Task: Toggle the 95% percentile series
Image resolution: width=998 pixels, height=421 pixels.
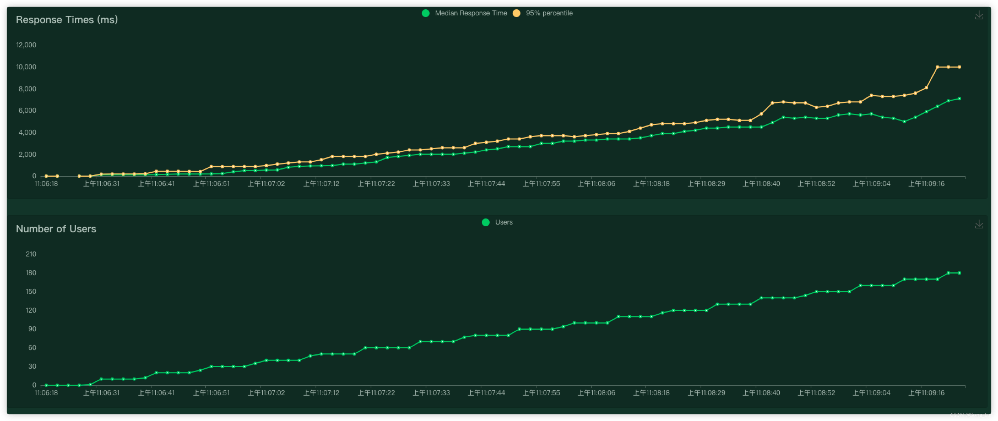Action: coord(543,13)
